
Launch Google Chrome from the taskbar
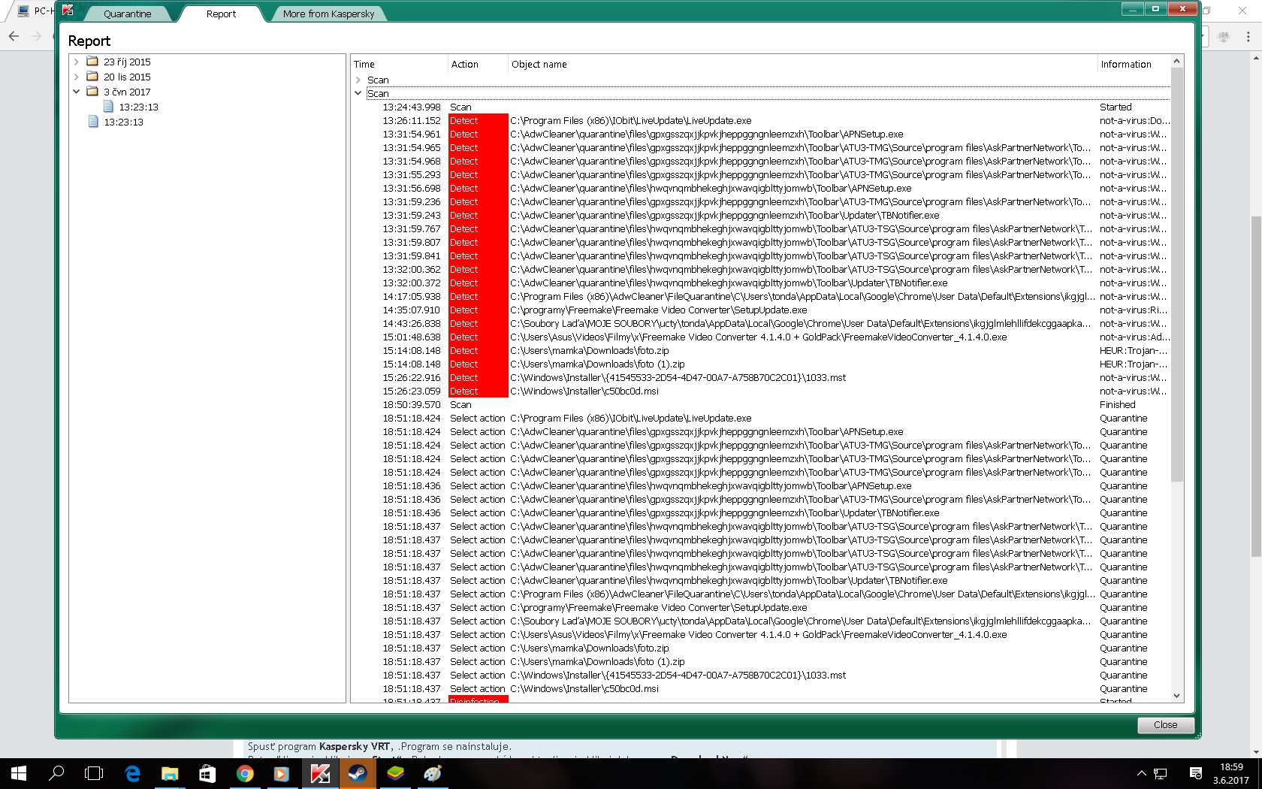245,773
